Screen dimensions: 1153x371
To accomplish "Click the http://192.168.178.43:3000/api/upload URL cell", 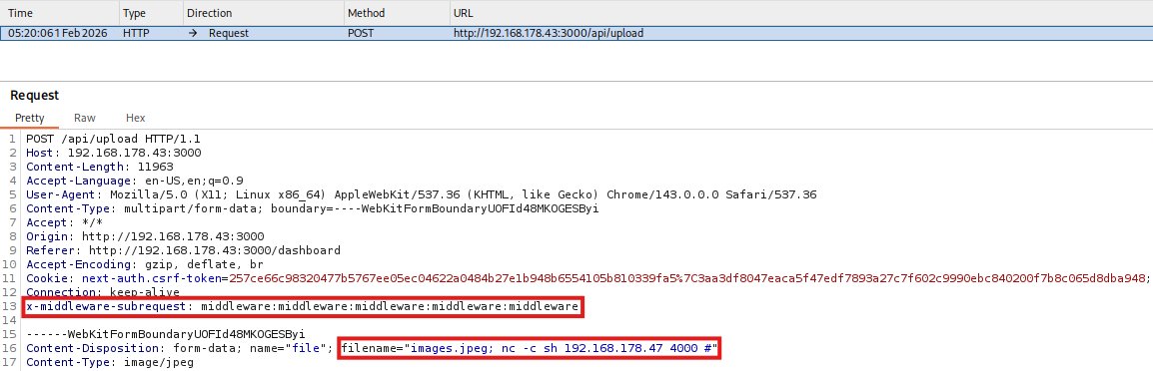I will pos(549,33).
